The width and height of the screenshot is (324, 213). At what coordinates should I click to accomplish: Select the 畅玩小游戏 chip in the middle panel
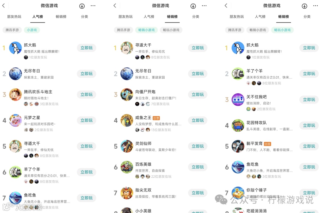171,30
